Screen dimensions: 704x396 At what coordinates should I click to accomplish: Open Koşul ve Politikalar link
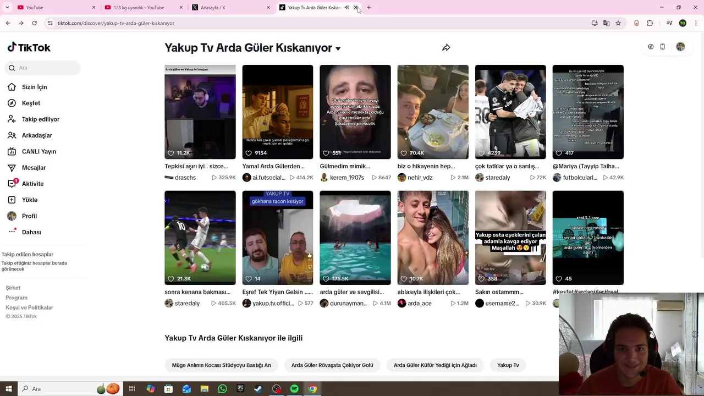(29, 307)
